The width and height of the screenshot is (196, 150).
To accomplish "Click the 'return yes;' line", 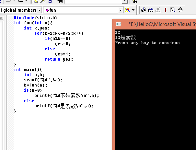I will 59,59.
